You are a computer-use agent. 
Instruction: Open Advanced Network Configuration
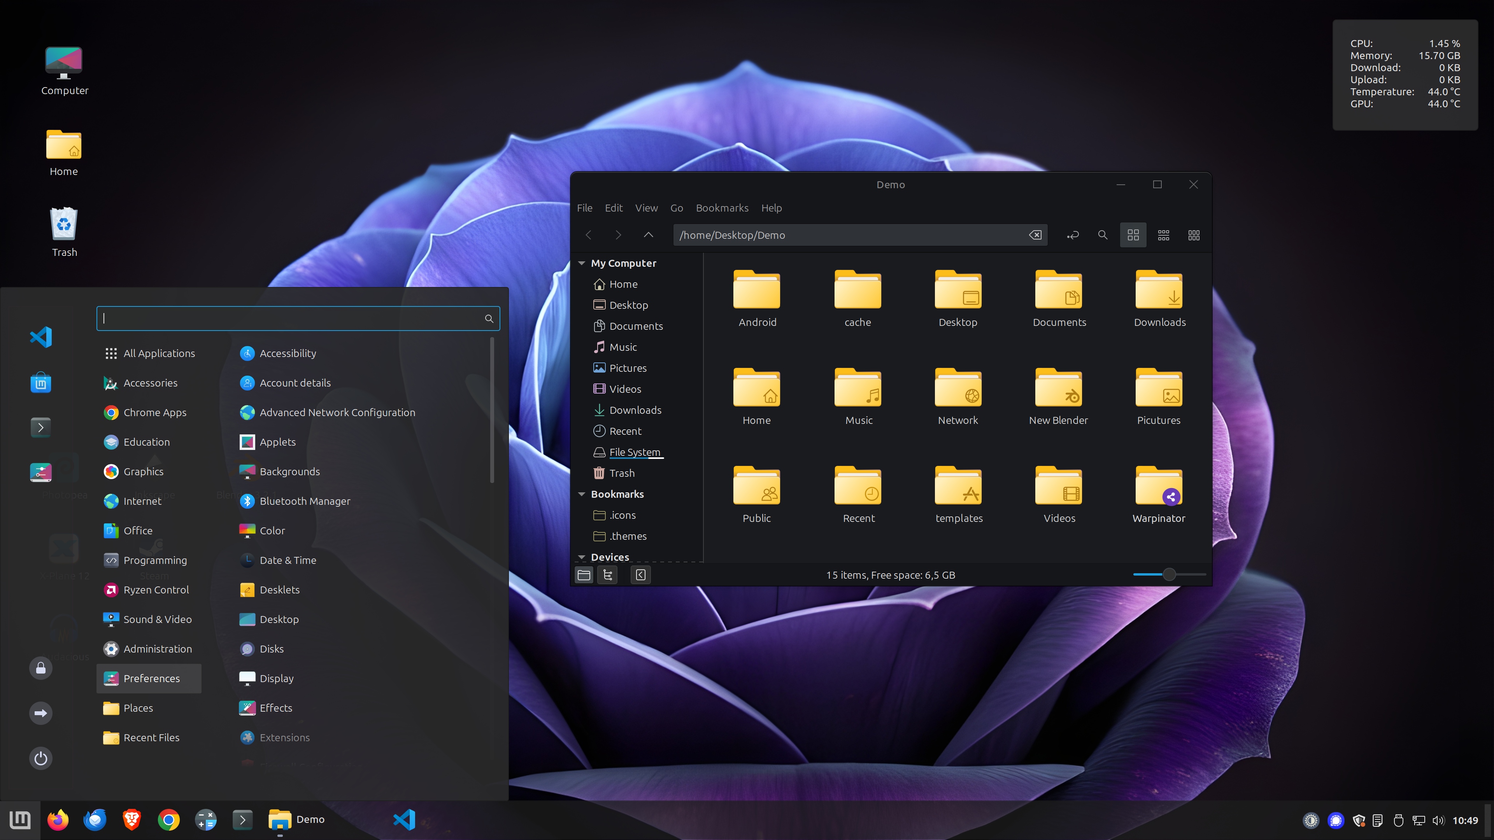coord(328,412)
